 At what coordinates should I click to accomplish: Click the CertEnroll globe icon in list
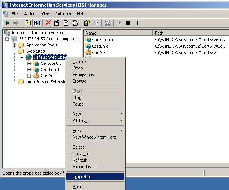88,46
